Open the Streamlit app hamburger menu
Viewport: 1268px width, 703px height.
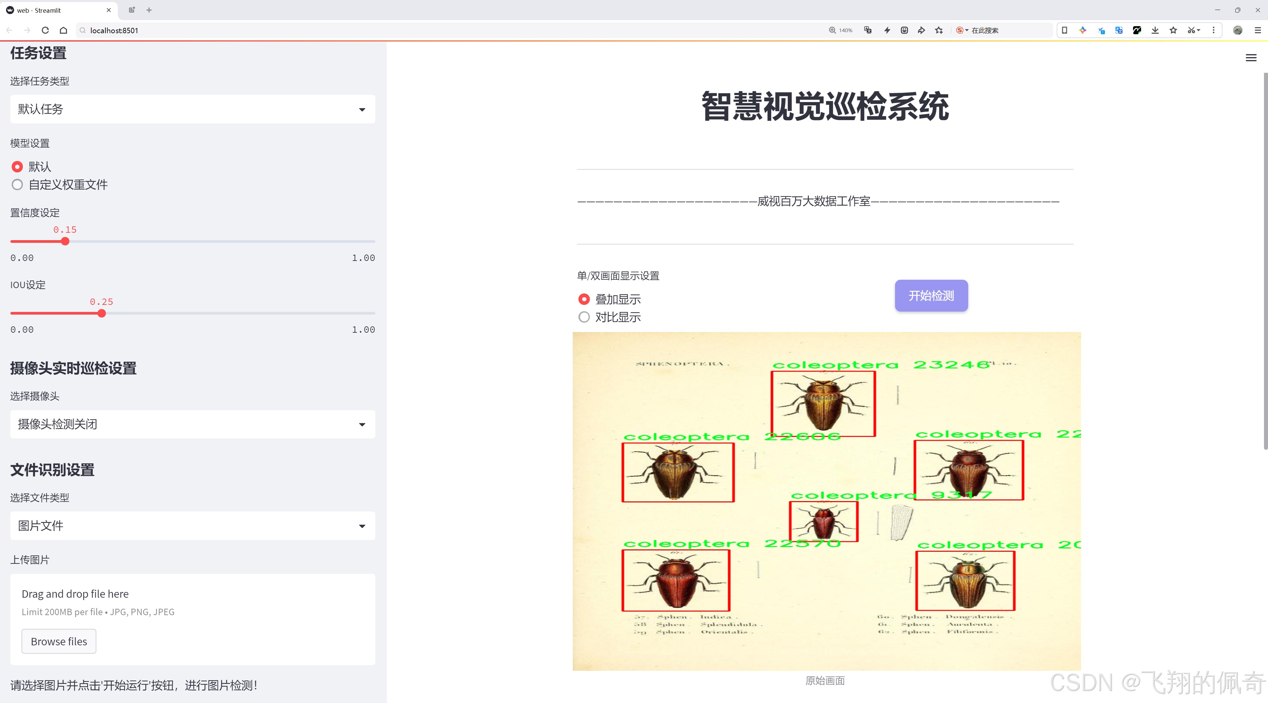[1251, 58]
